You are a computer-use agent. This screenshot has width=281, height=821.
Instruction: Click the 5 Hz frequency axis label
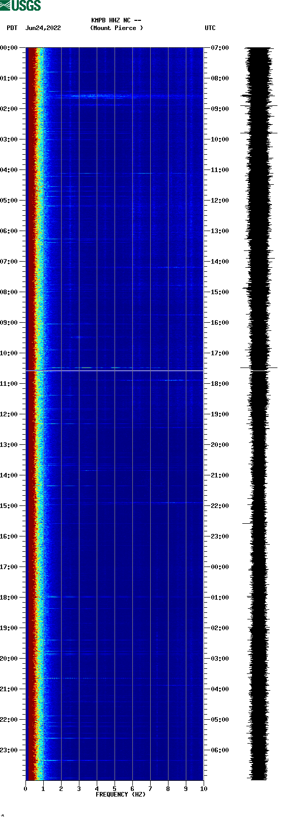coord(115,789)
